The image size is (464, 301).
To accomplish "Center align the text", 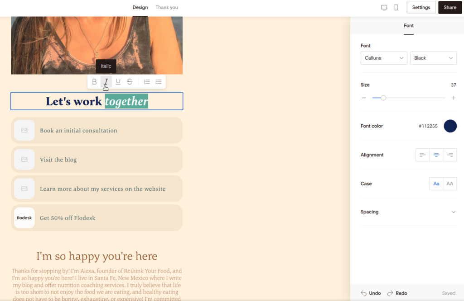I will (436, 155).
